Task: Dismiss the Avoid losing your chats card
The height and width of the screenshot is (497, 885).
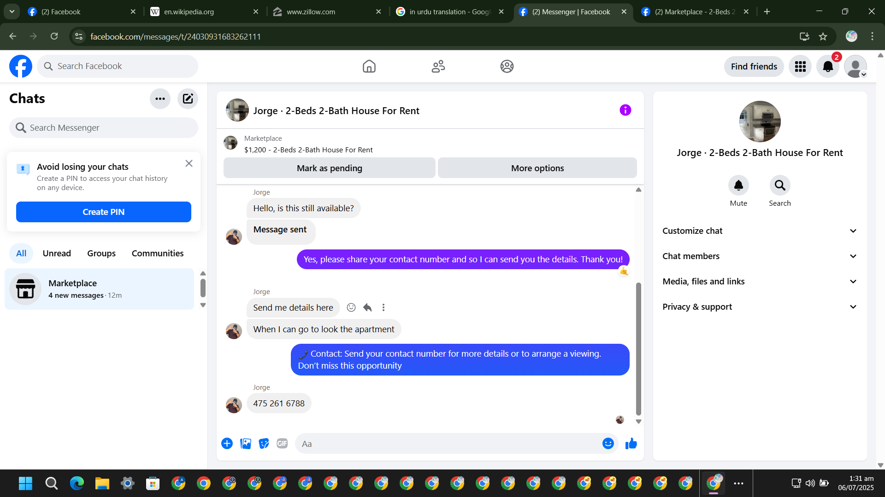Action: pos(189,163)
